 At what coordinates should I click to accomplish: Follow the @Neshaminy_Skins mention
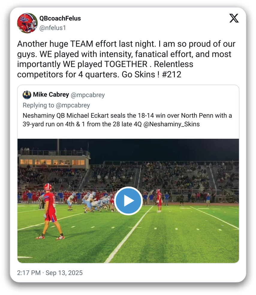(172, 124)
